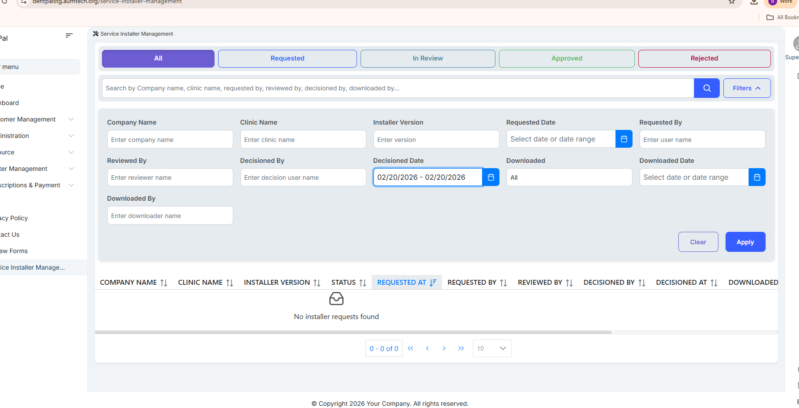Go to the first page of results

[x=410, y=348]
